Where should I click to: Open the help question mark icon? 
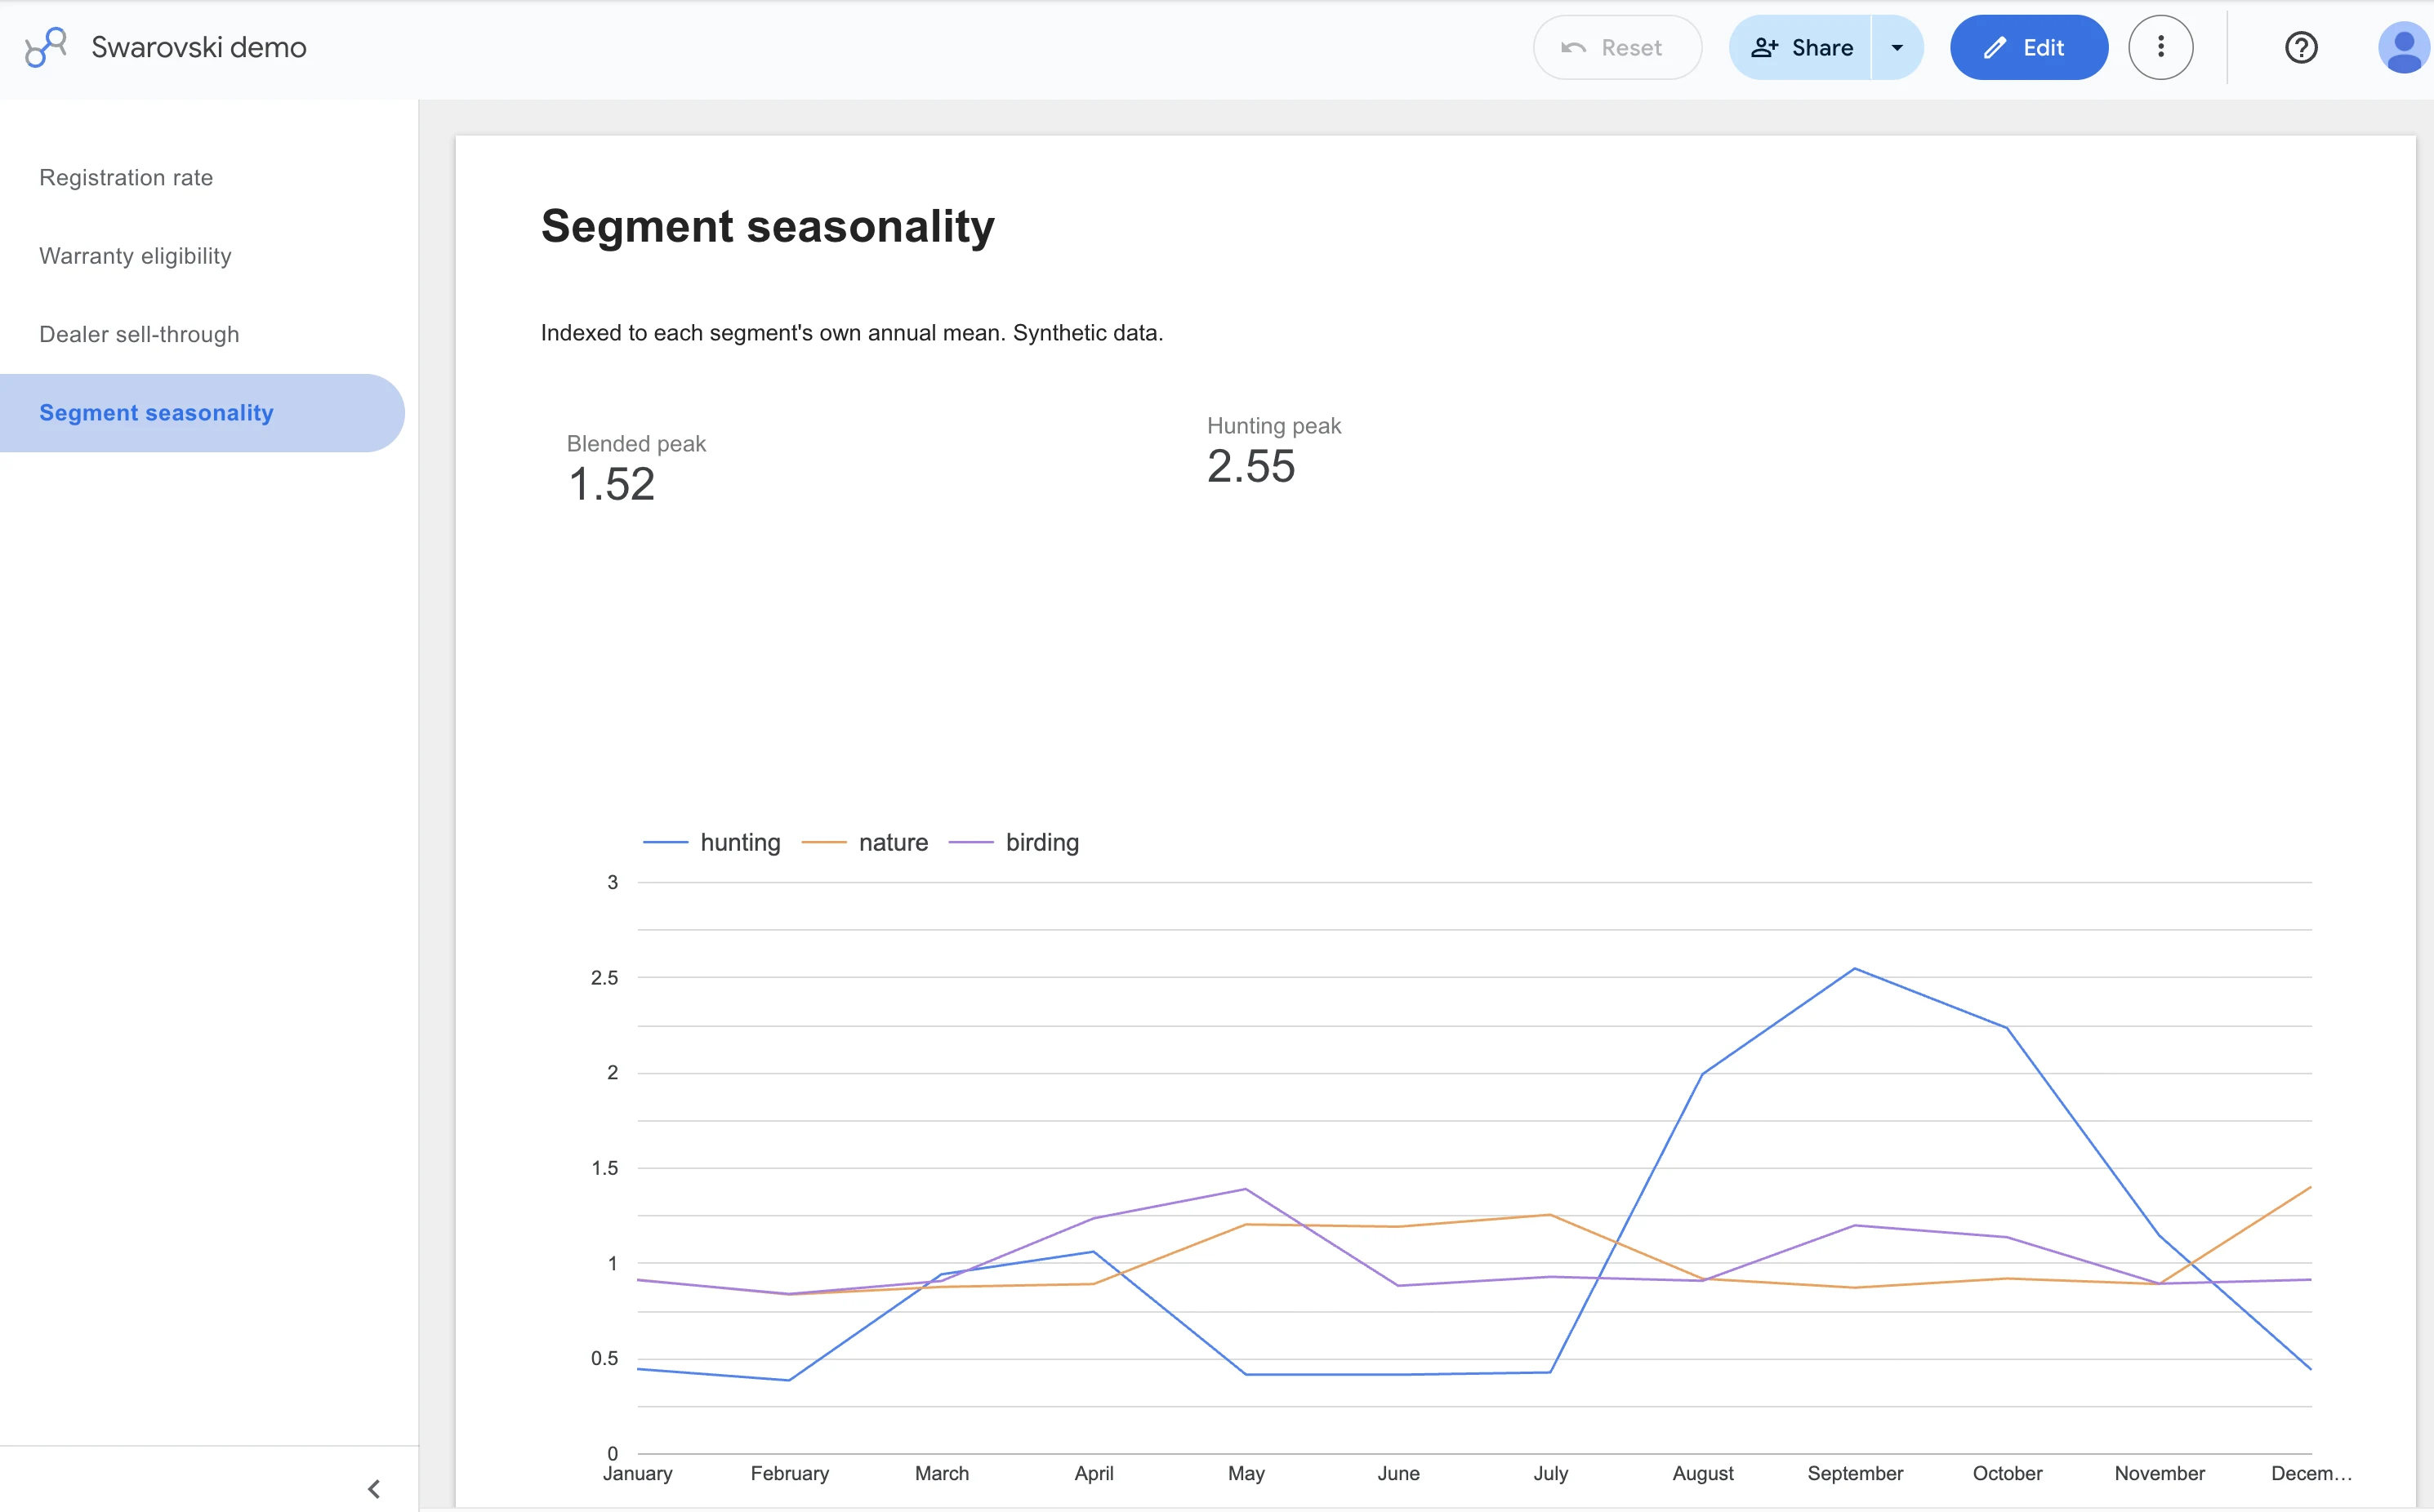[x=2301, y=47]
